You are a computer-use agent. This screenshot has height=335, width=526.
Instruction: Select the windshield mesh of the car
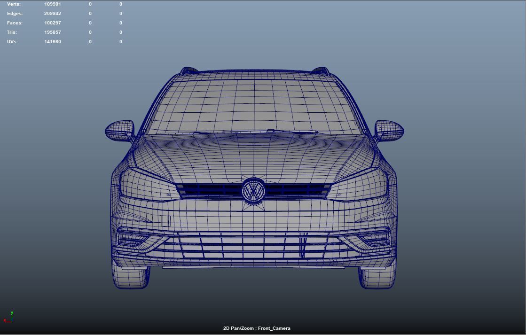(254, 107)
